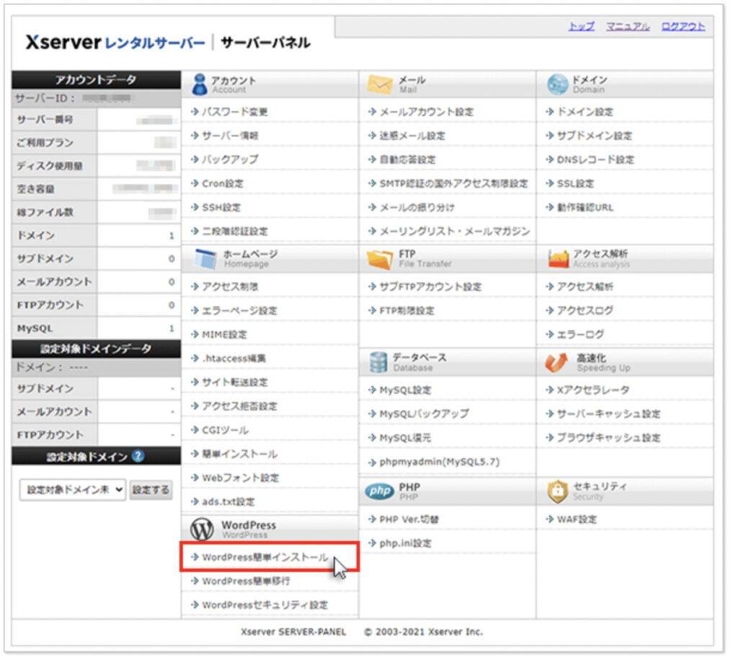
Task: Open the トップ link
Action: pos(582,27)
